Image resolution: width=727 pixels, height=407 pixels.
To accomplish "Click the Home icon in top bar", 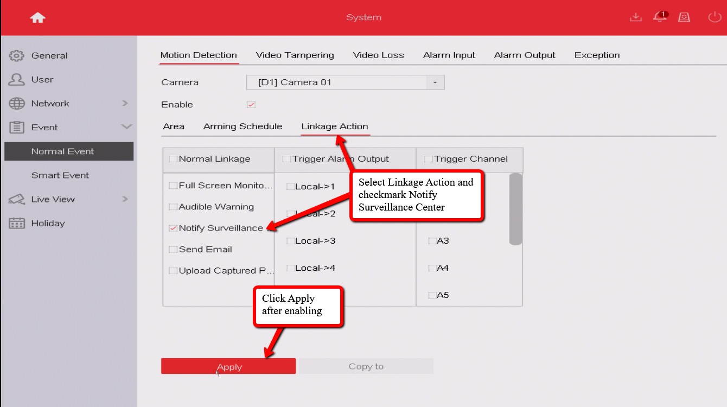I will (37, 17).
